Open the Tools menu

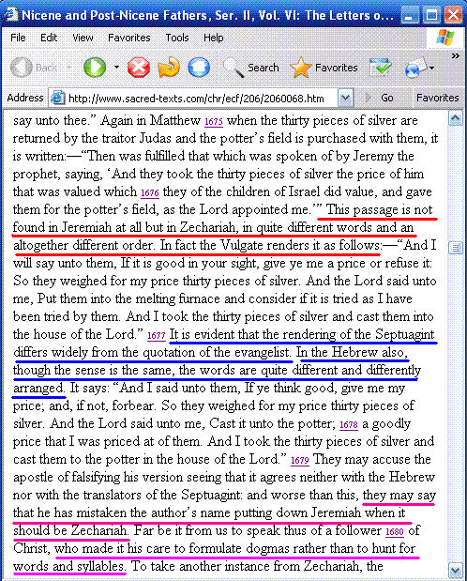click(x=177, y=38)
